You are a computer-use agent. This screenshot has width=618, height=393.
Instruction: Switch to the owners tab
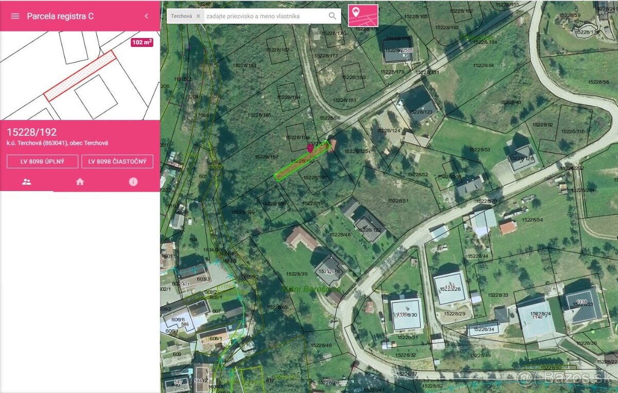coord(27,182)
